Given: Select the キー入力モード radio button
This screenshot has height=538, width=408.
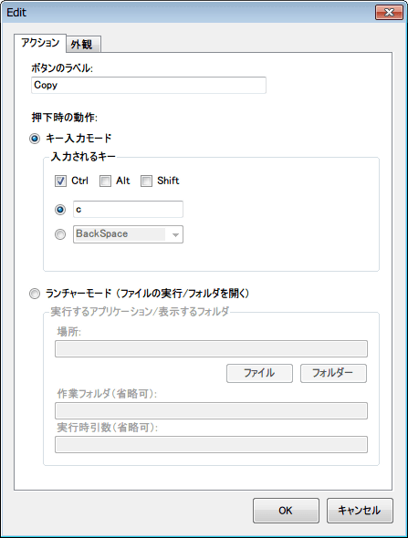Looking at the screenshot, I should [x=35, y=139].
